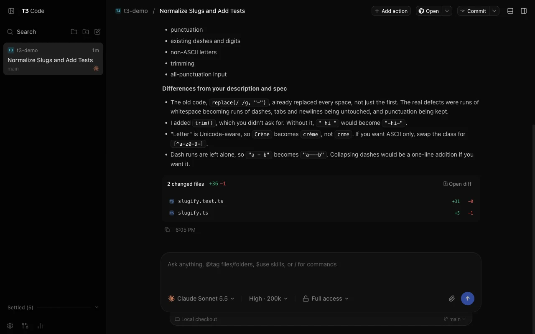Viewport: 535px width, 334px height.
Task: Expand the Commit options dropdown arrow
Action: pyautogui.click(x=494, y=11)
